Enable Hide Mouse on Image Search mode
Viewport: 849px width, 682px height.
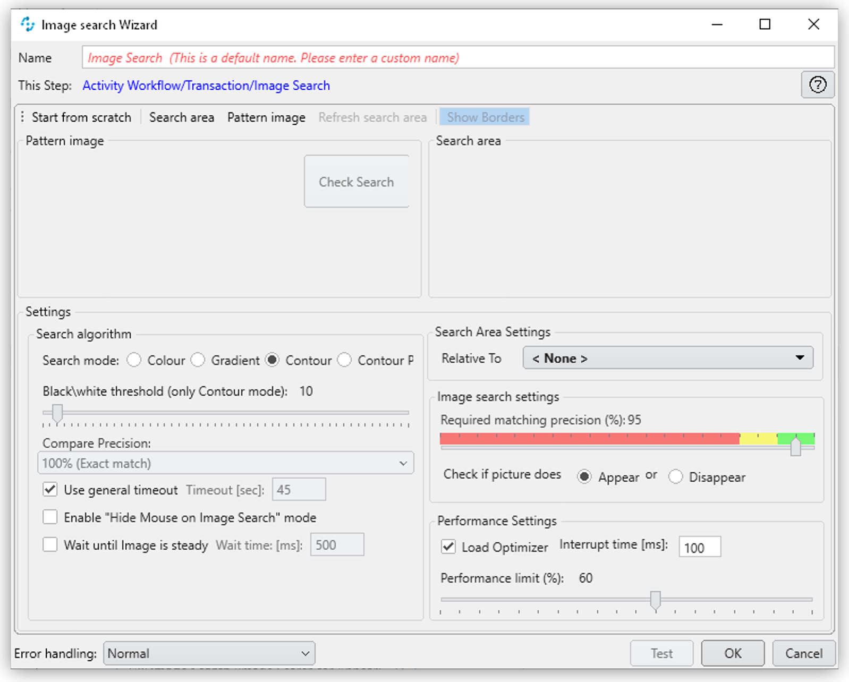tap(50, 517)
